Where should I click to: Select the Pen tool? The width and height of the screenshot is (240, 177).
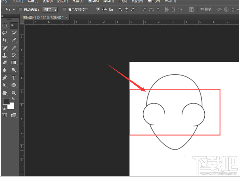coord(5,78)
